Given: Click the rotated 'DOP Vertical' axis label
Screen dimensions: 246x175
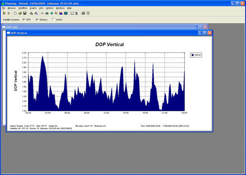Looking at the screenshot, I should pos(16,81).
